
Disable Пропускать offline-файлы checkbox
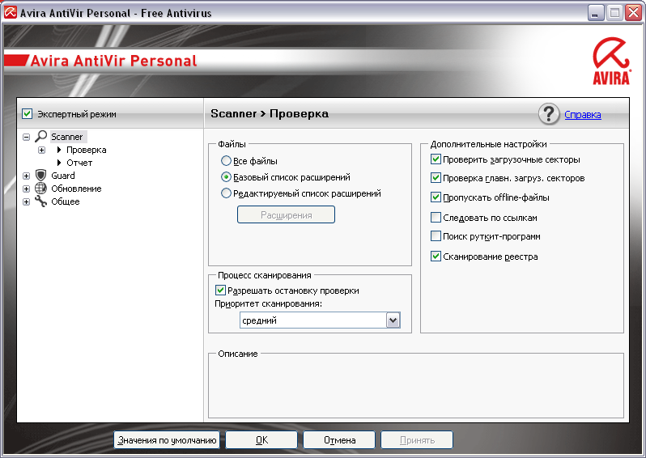point(436,197)
